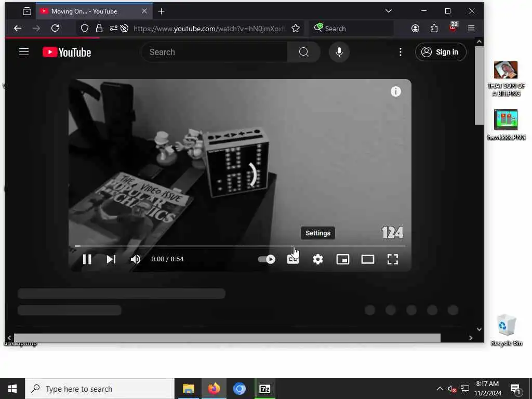532x399 pixels.
Task: Enable miniplayer mode
Action: [x=343, y=260]
